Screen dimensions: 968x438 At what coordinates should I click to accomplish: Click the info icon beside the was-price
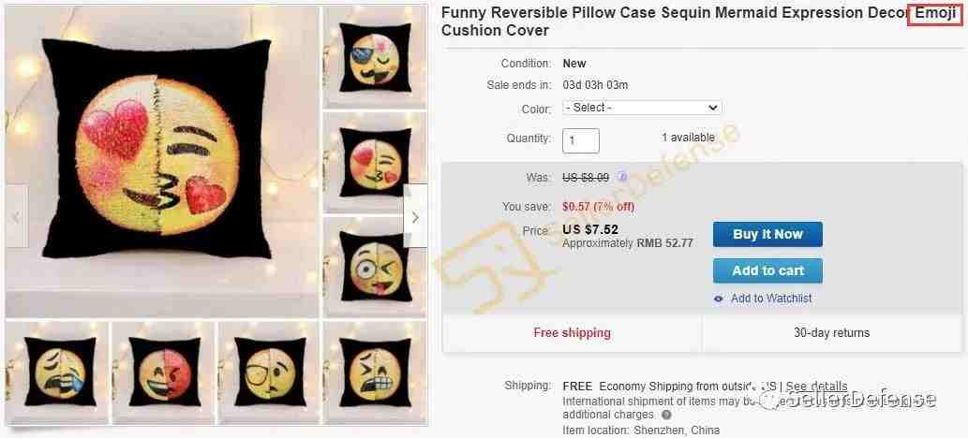[x=622, y=177]
